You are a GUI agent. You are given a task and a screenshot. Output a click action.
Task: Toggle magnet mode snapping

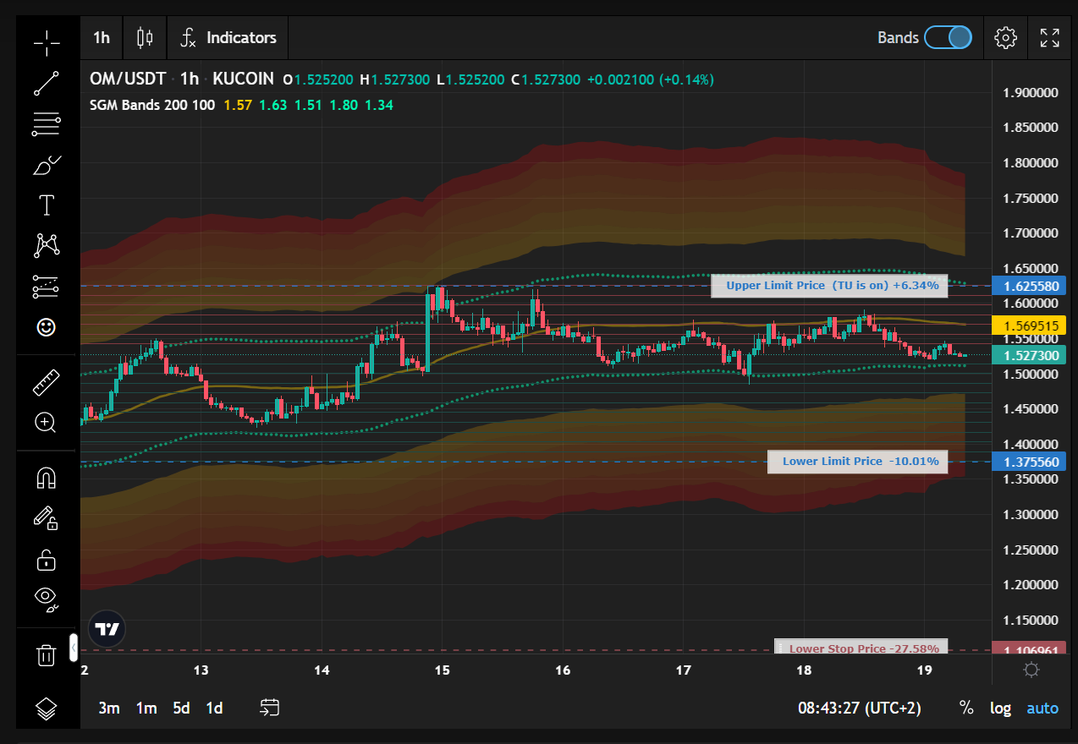point(47,478)
